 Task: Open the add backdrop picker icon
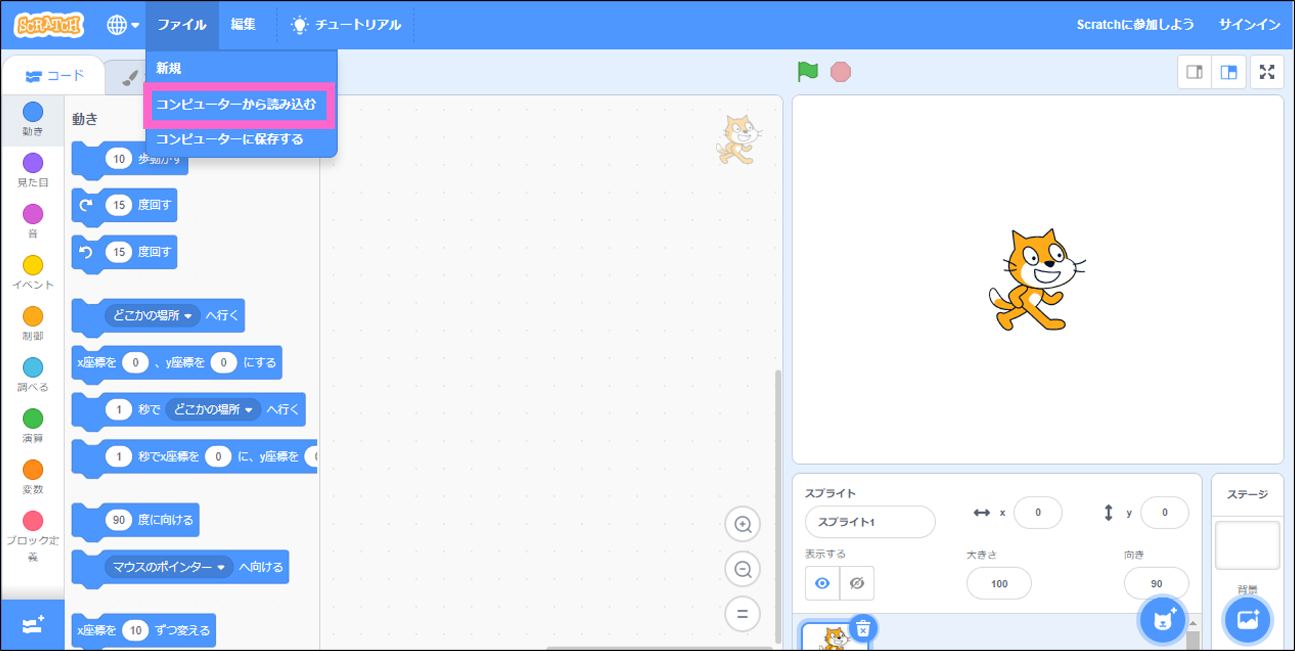(x=1247, y=620)
